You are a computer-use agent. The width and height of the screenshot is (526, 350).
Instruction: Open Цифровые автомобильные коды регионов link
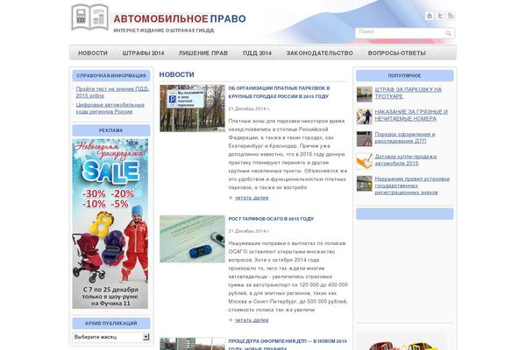pyautogui.click(x=110, y=108)
